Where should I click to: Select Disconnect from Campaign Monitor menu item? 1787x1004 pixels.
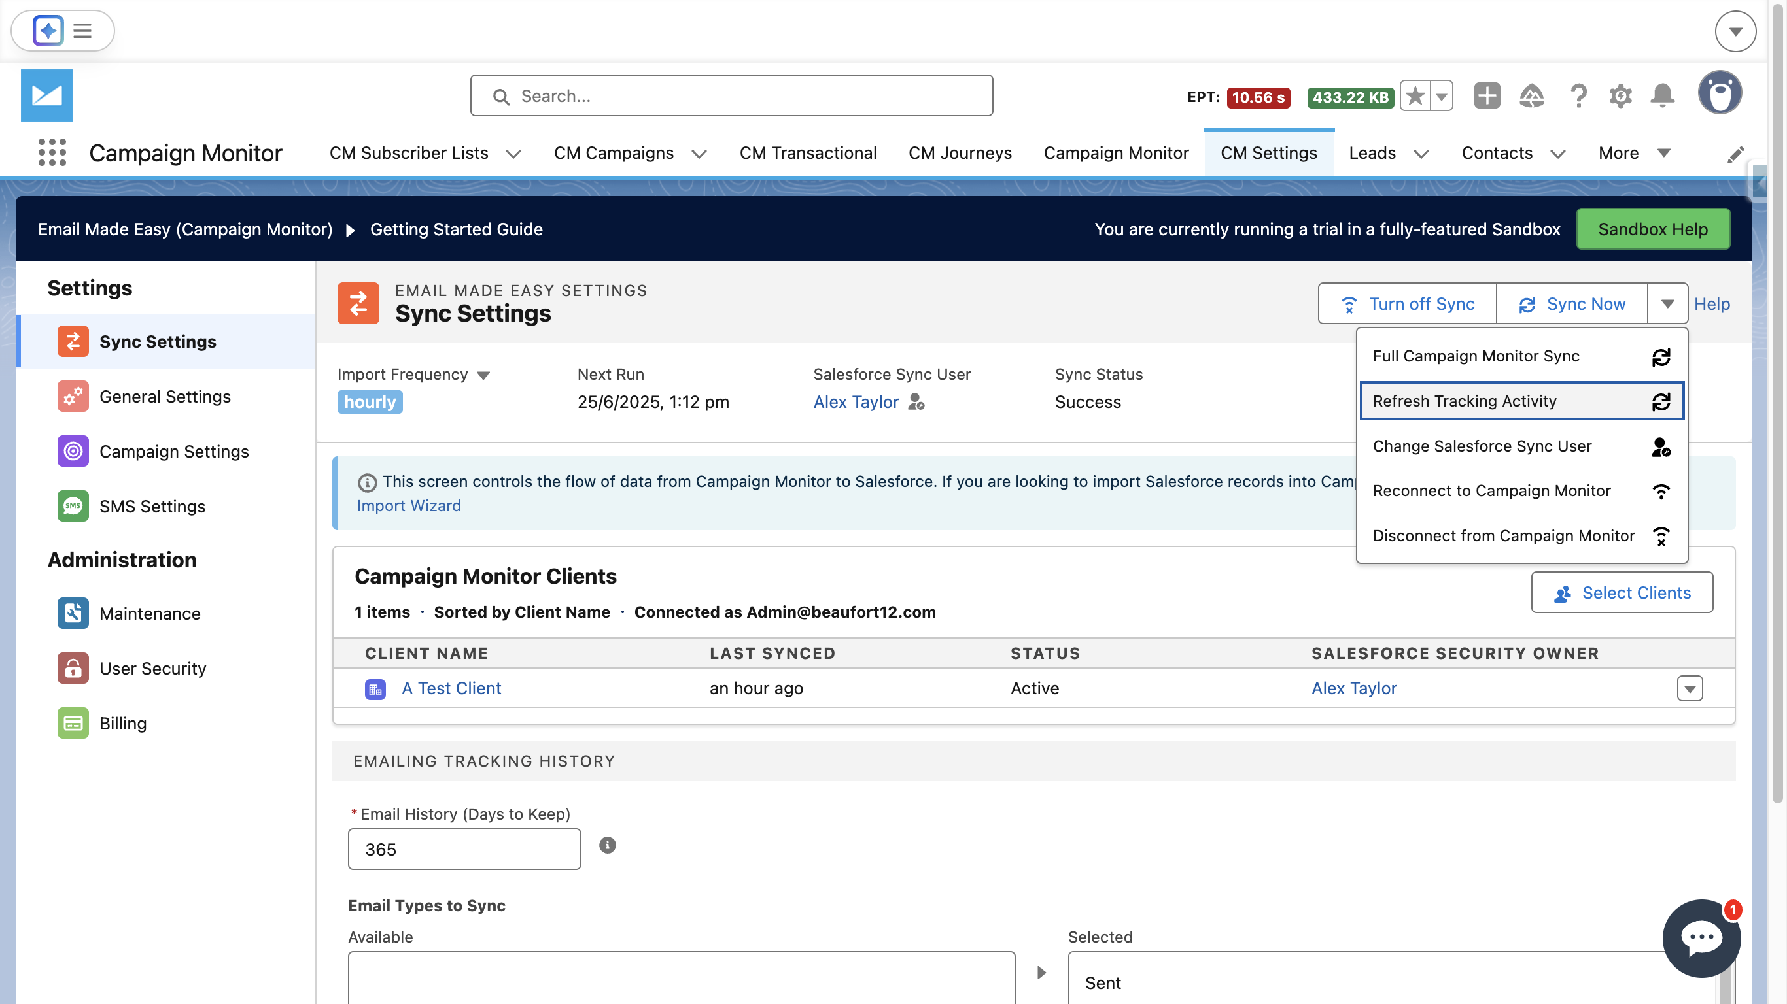click(1521, 535)
